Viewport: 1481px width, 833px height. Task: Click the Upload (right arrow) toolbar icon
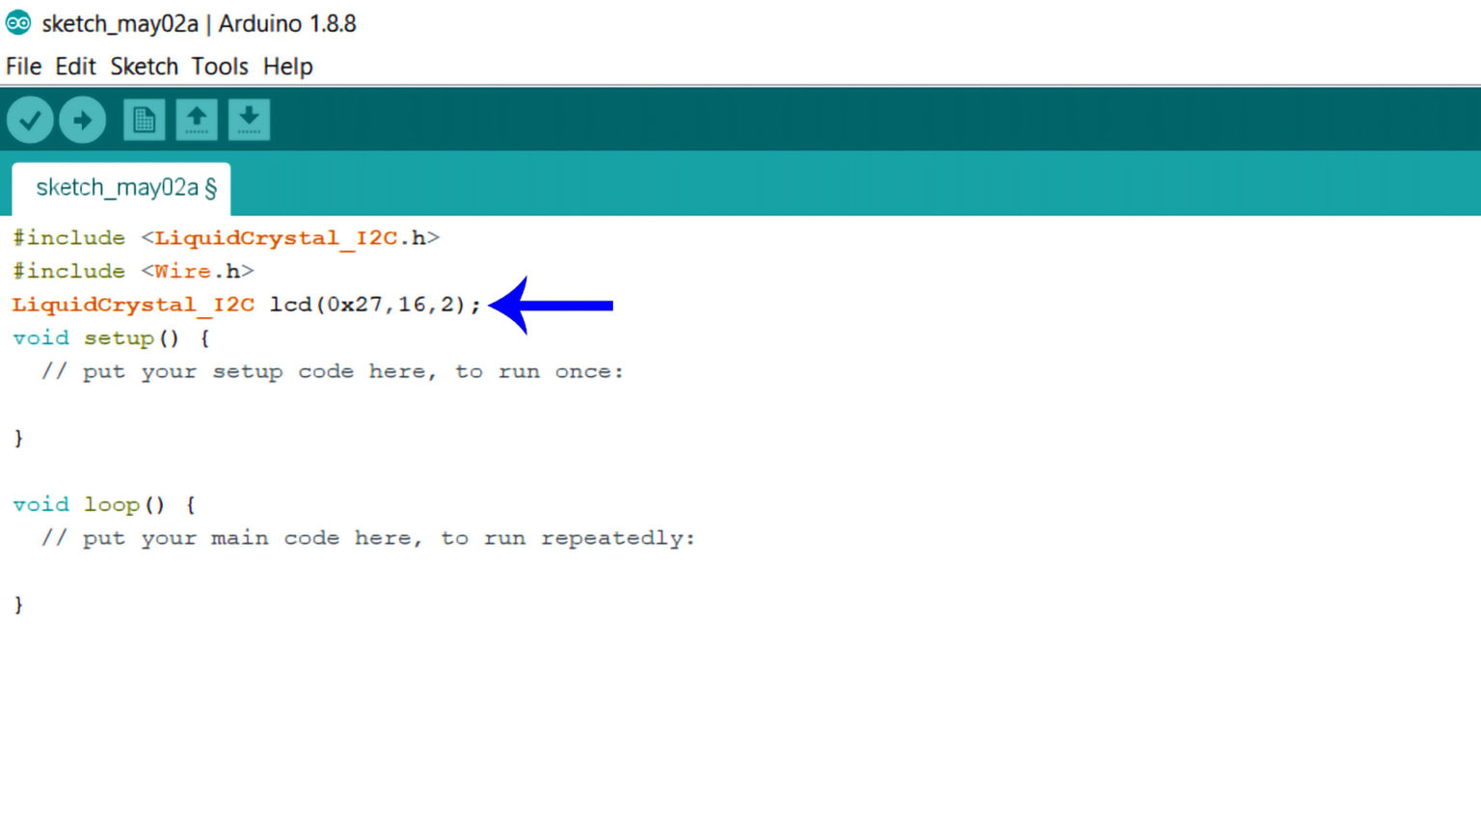(82, 119)
